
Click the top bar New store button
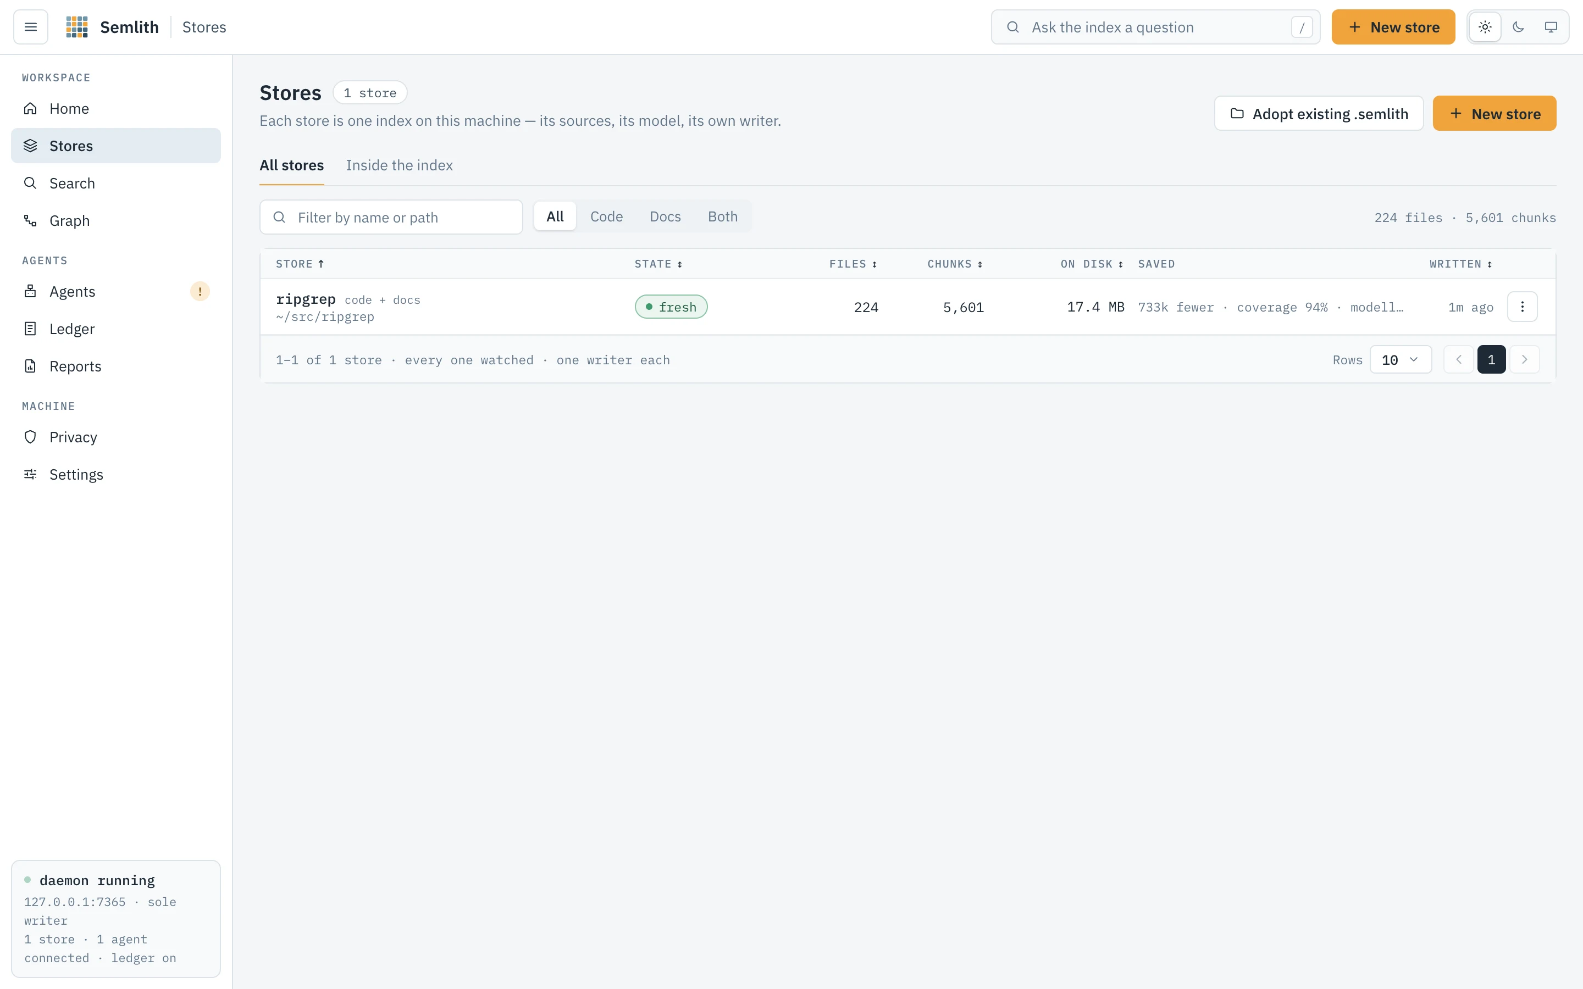[x=1393, y=27]
